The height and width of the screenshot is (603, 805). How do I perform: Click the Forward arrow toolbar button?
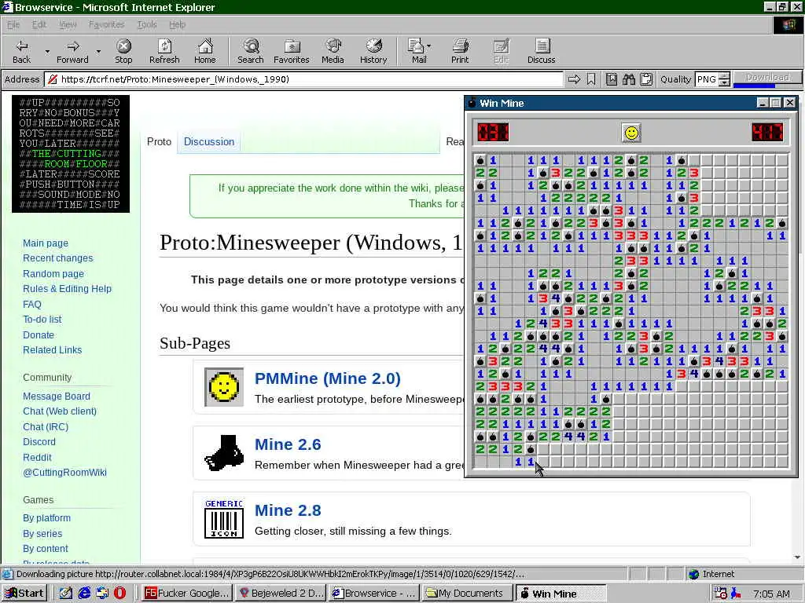(72, 51)
